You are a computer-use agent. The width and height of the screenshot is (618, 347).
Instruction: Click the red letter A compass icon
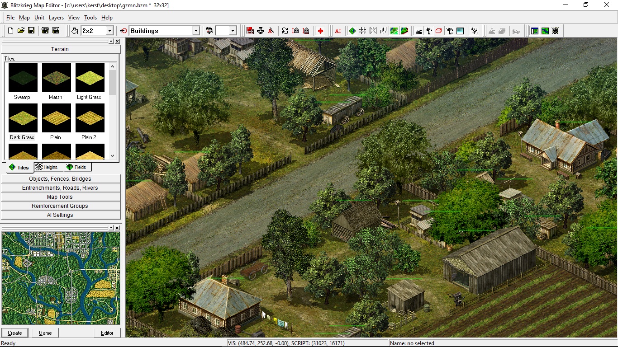pyautogui.click(x=271, y=31)
